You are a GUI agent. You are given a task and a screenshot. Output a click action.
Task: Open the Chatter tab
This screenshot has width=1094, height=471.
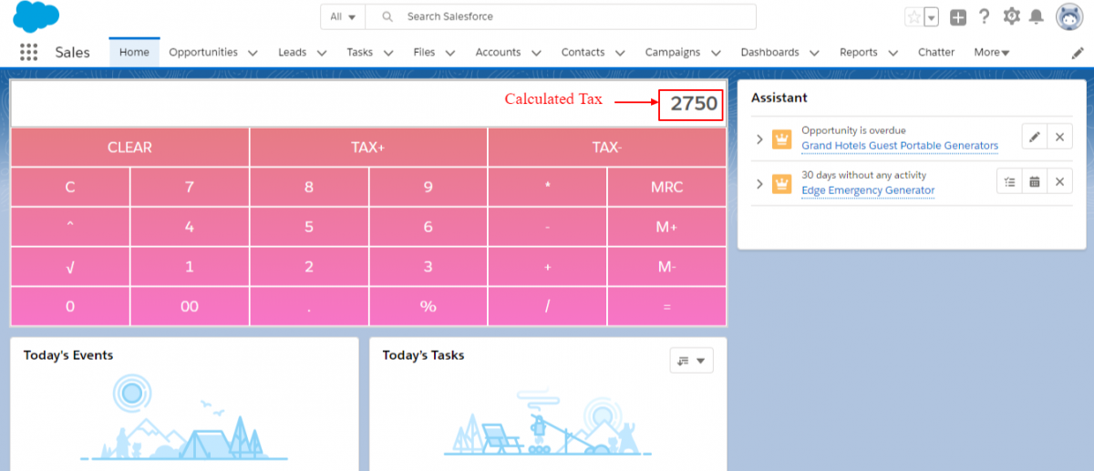click(x=936, y=53)
